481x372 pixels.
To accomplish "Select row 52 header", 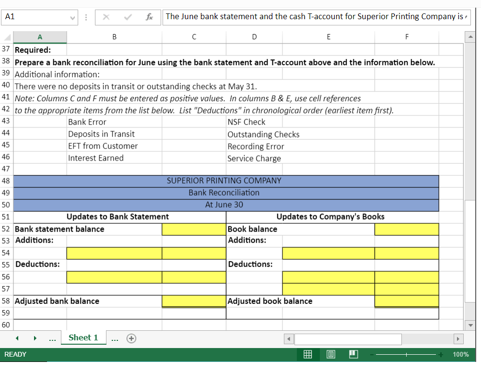I will (x=6, y=229).
